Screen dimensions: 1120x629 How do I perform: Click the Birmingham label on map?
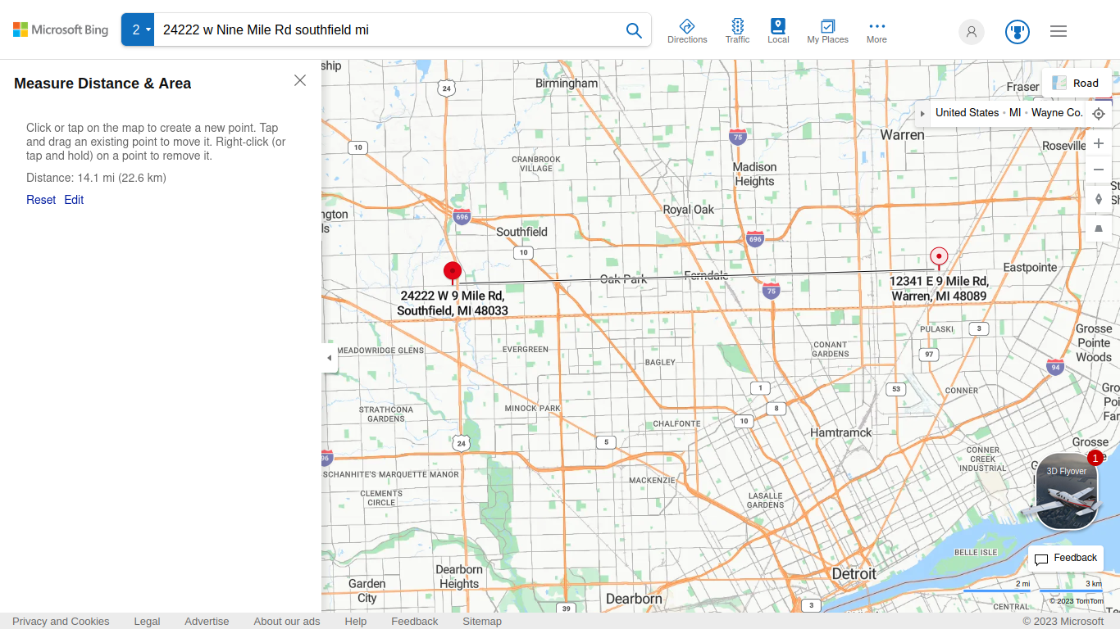pyautogui.click(x=567, y=84)
